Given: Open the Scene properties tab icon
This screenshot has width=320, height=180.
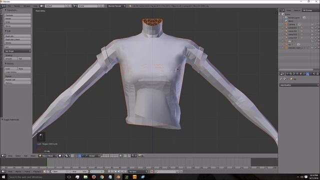Looking at the screenshot, I should tap(294, 73).
